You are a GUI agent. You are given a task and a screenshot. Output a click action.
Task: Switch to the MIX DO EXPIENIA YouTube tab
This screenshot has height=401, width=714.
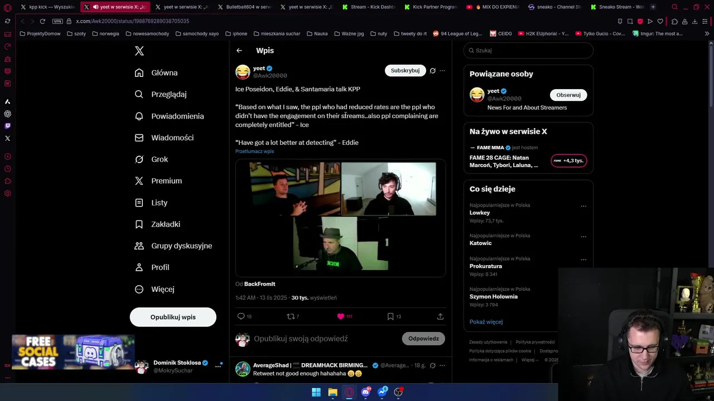tap(492, 7)
